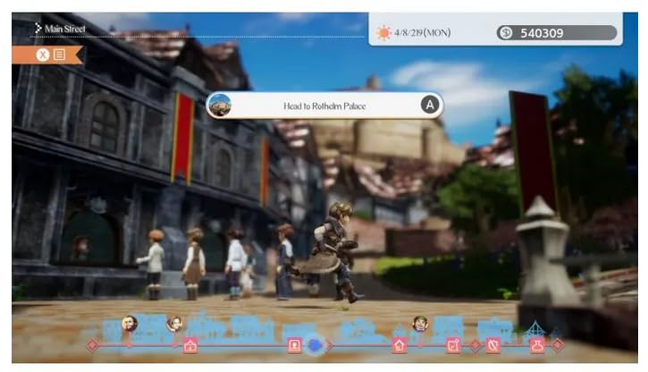Click the Rothelm Palace thumbnail image
648x372 pixels.
[220, 105]
